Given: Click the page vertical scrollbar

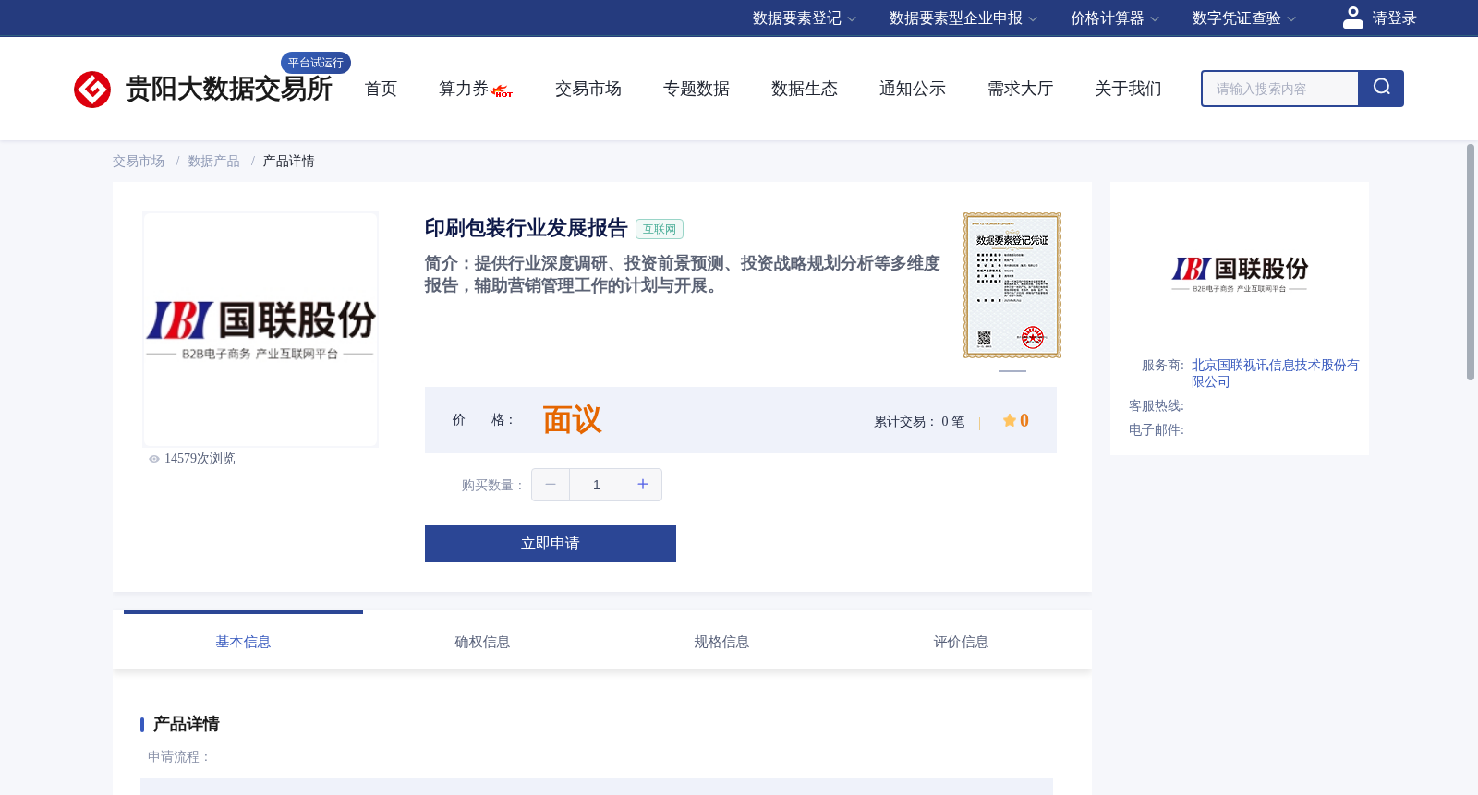Looking at the screenshot, I should tap(1471, 262).
